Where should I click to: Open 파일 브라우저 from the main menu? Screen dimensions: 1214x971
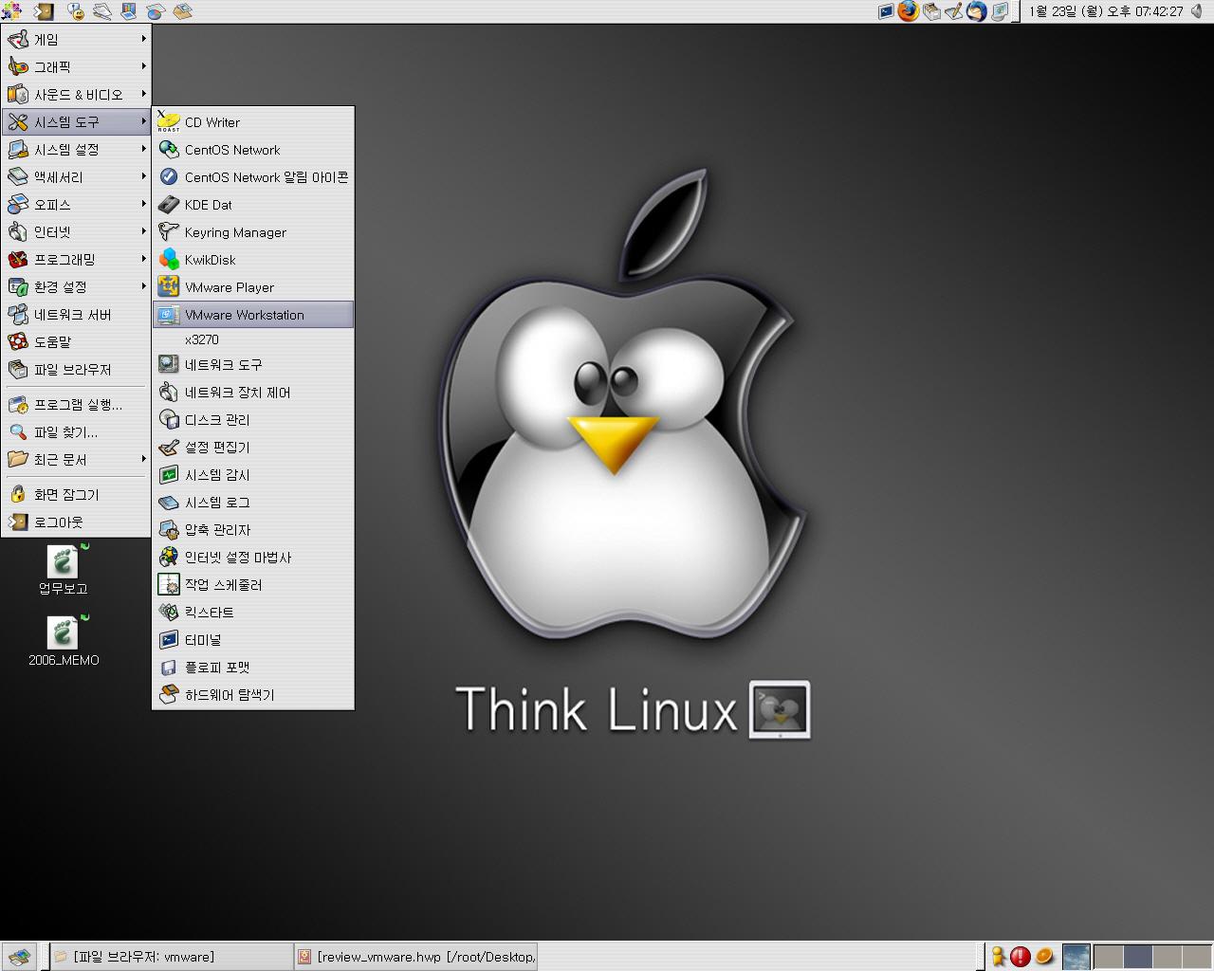pyautogui.click(x=76, y=369)
